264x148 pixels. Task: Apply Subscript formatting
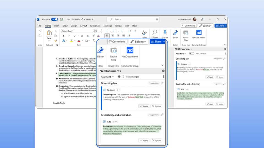pos(88,36)
